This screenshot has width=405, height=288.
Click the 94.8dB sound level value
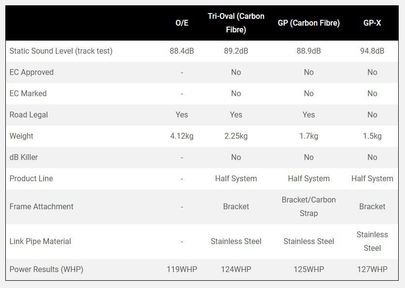372,51
